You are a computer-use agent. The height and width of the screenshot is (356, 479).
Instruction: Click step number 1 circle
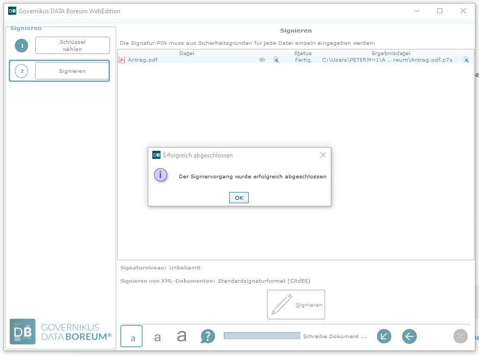[x=21, y=46]
